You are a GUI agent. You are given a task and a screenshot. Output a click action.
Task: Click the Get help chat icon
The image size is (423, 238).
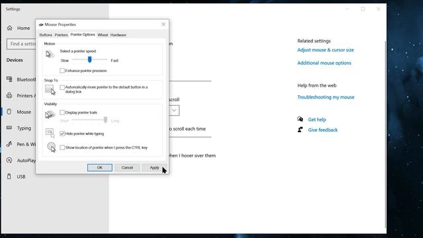(300, 119)
